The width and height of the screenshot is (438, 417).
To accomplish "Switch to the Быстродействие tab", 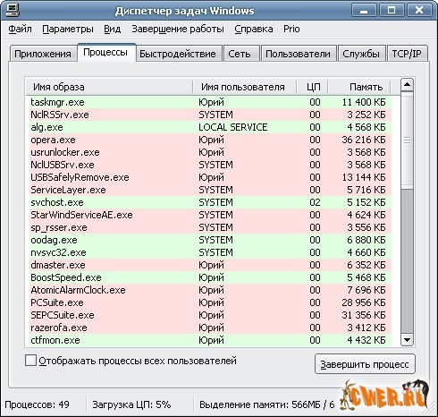I will tap(178, 54).
